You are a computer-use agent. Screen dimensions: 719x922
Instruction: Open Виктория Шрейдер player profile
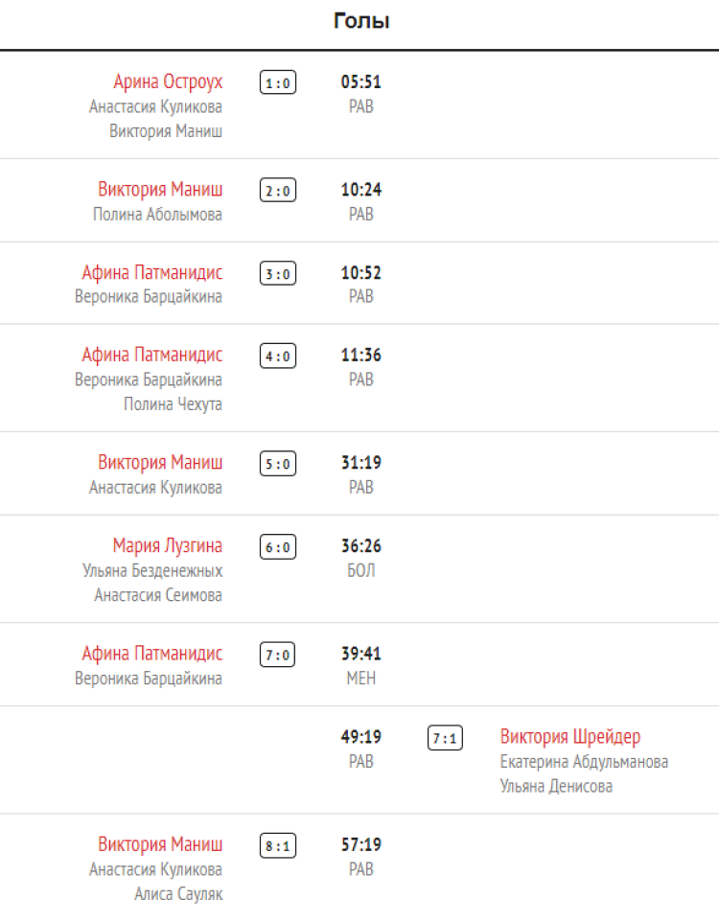(570, 737)
